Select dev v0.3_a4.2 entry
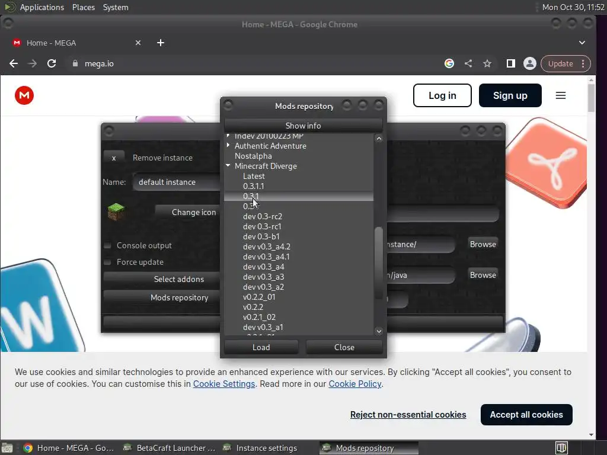 tap(267, 246)
